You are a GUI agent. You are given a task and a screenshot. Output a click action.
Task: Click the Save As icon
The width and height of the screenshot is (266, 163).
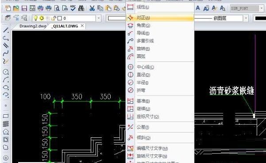[32, 8]
